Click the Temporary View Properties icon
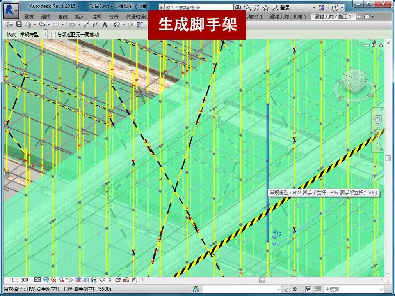This screenshot has height=296, width=395. click(118, 280)
